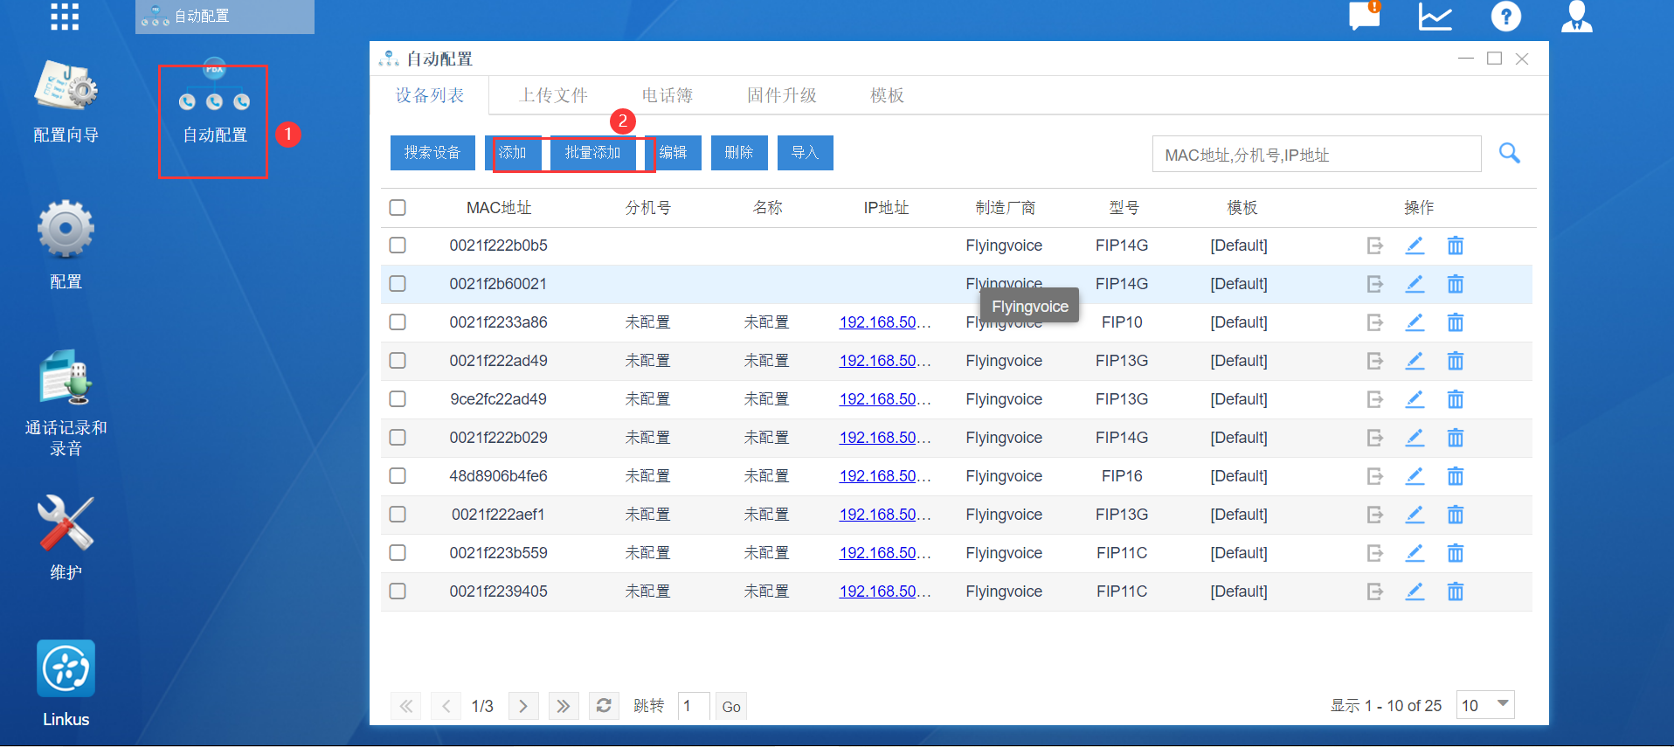Select checkbox for device 48d8906b4fe6
1674x747 pixels.
click(398, 476)
